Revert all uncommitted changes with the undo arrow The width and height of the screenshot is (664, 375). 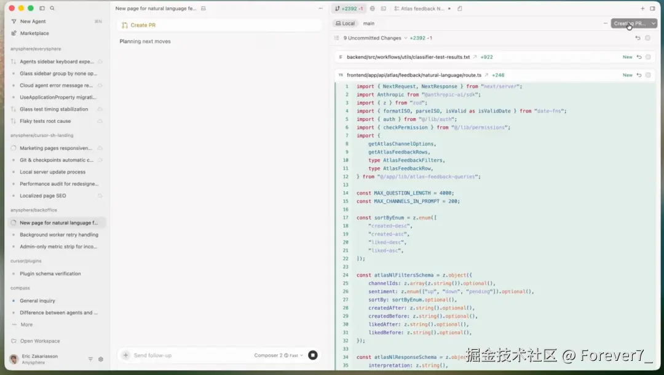(638, 38)
